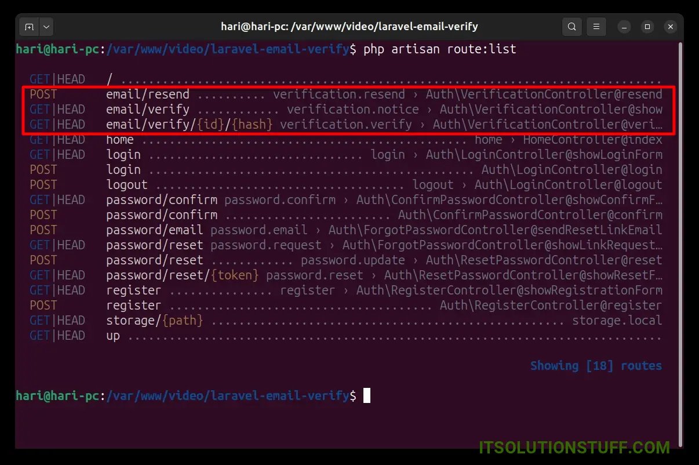Click the window title bar path text

coord(349,27)
